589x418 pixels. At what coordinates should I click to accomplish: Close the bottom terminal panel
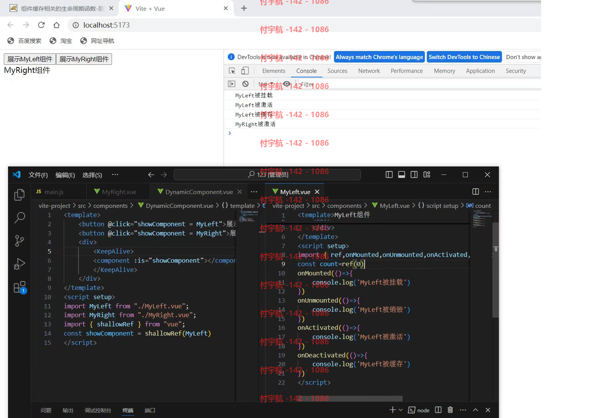point(488,410)
